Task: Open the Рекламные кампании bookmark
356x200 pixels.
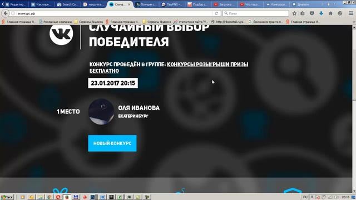Action: click(56, 22)
